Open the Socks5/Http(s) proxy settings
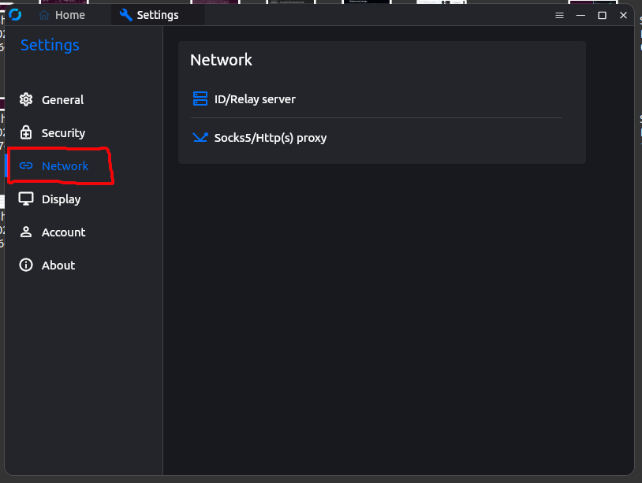The image size is (642, 483). point(270,138)
